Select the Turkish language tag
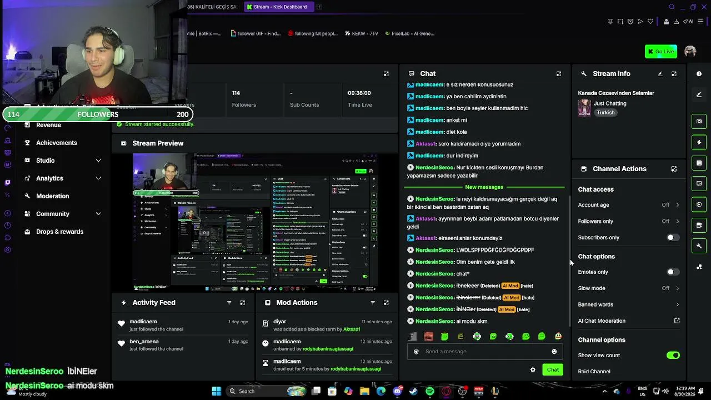Screen dimensions: 711x400 [x=605, y=113]
